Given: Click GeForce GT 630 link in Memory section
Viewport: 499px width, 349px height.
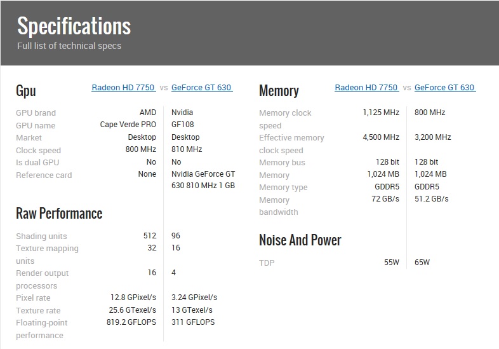Looking at the screenshot, I should [444, 88].
